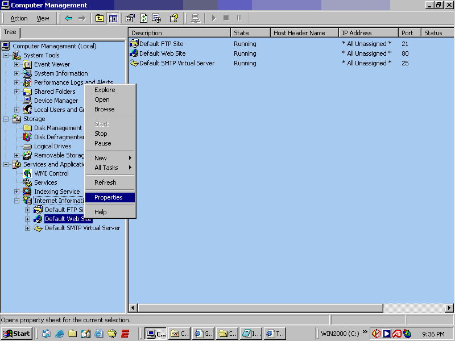The width and height of the screenshot is (455, 341).
Task: Expand the Event Viewer node
Action: (17, 64)
